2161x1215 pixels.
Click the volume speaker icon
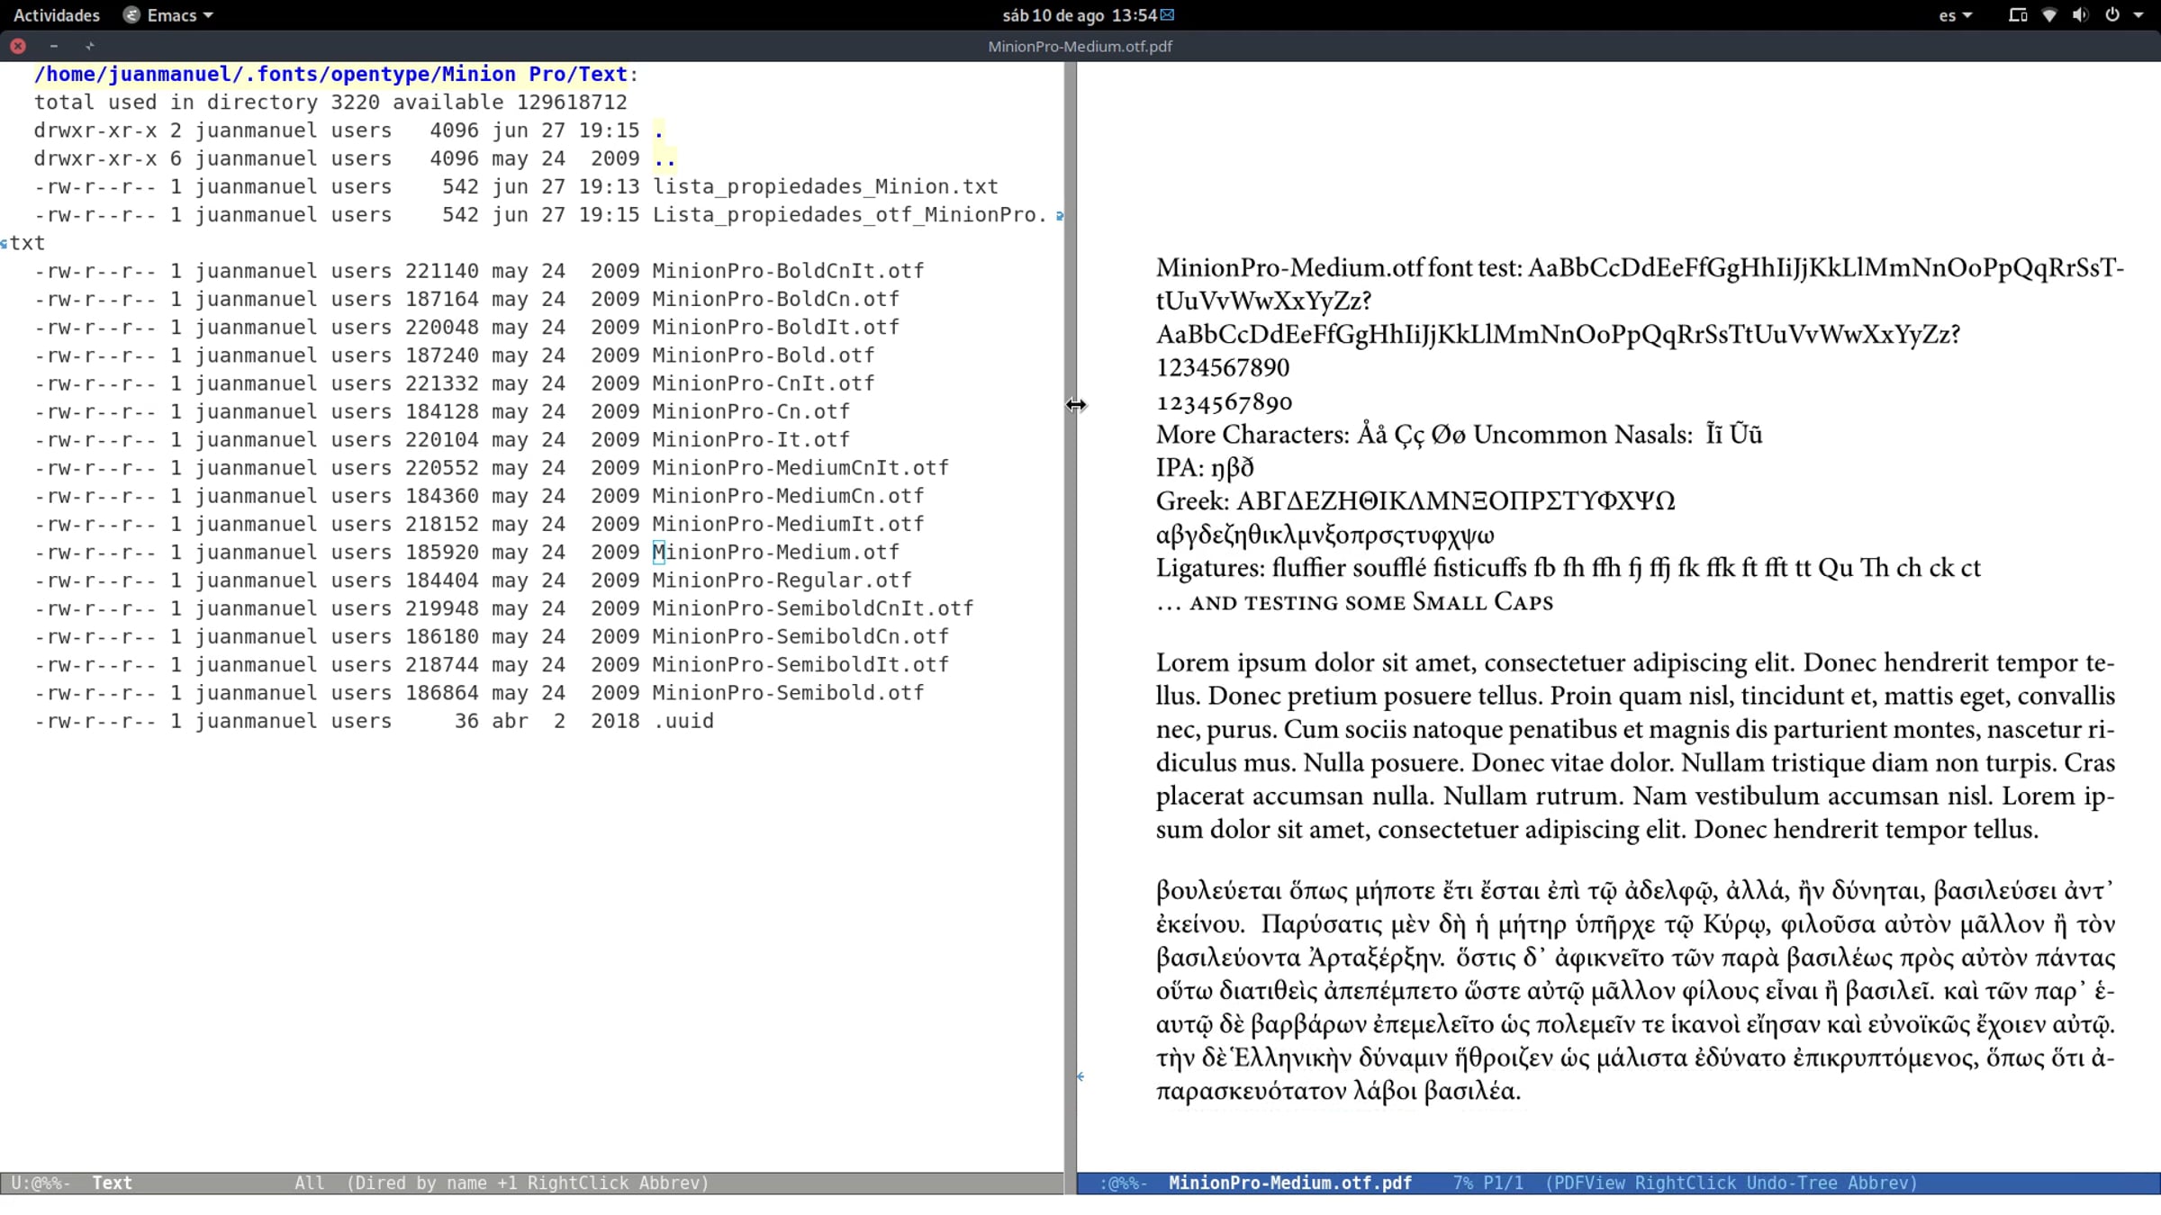2080,15
